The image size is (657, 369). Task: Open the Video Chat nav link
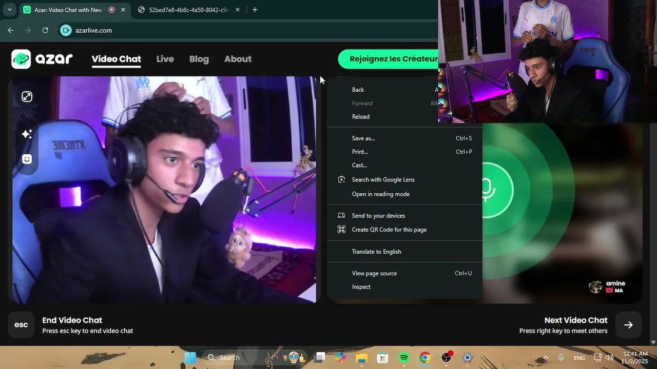[x=116, y=59]
